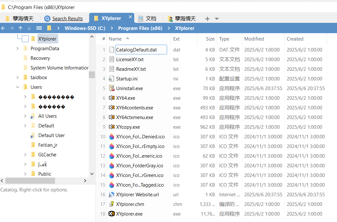The image size is (337, 222).
Task: Sort file list by Modified column
Action: pos(254,39)
